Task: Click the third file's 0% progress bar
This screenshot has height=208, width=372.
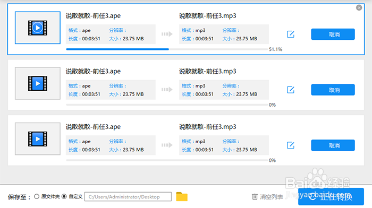Action: (x=167, y=160)
